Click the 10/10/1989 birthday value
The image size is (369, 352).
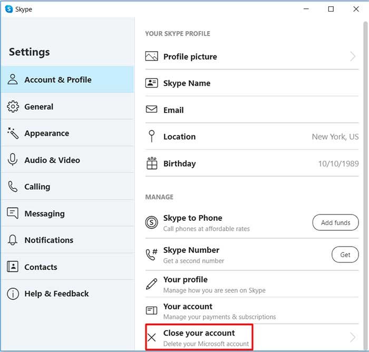click(x=338, y=163)
